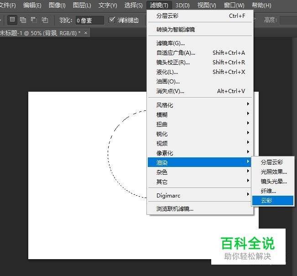Viewport: 297px width, 276px height.
Task: Choose 油画(O)... oil paint filter
Action: click(200, 82)
